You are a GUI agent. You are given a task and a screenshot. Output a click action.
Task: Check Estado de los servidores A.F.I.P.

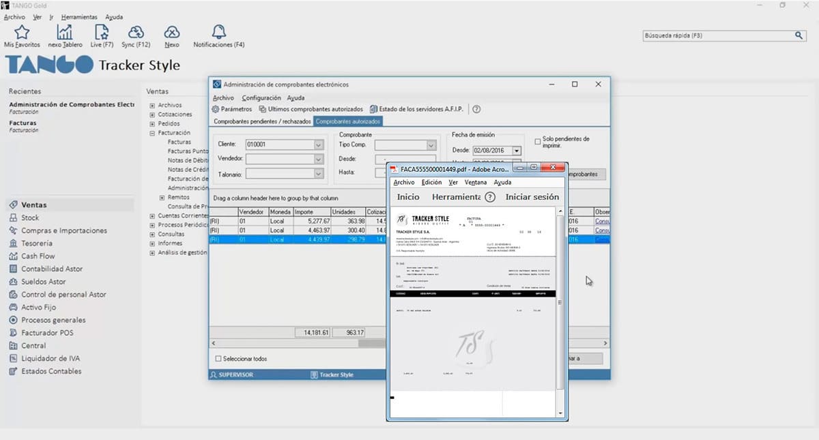click(x=416, y=109)
